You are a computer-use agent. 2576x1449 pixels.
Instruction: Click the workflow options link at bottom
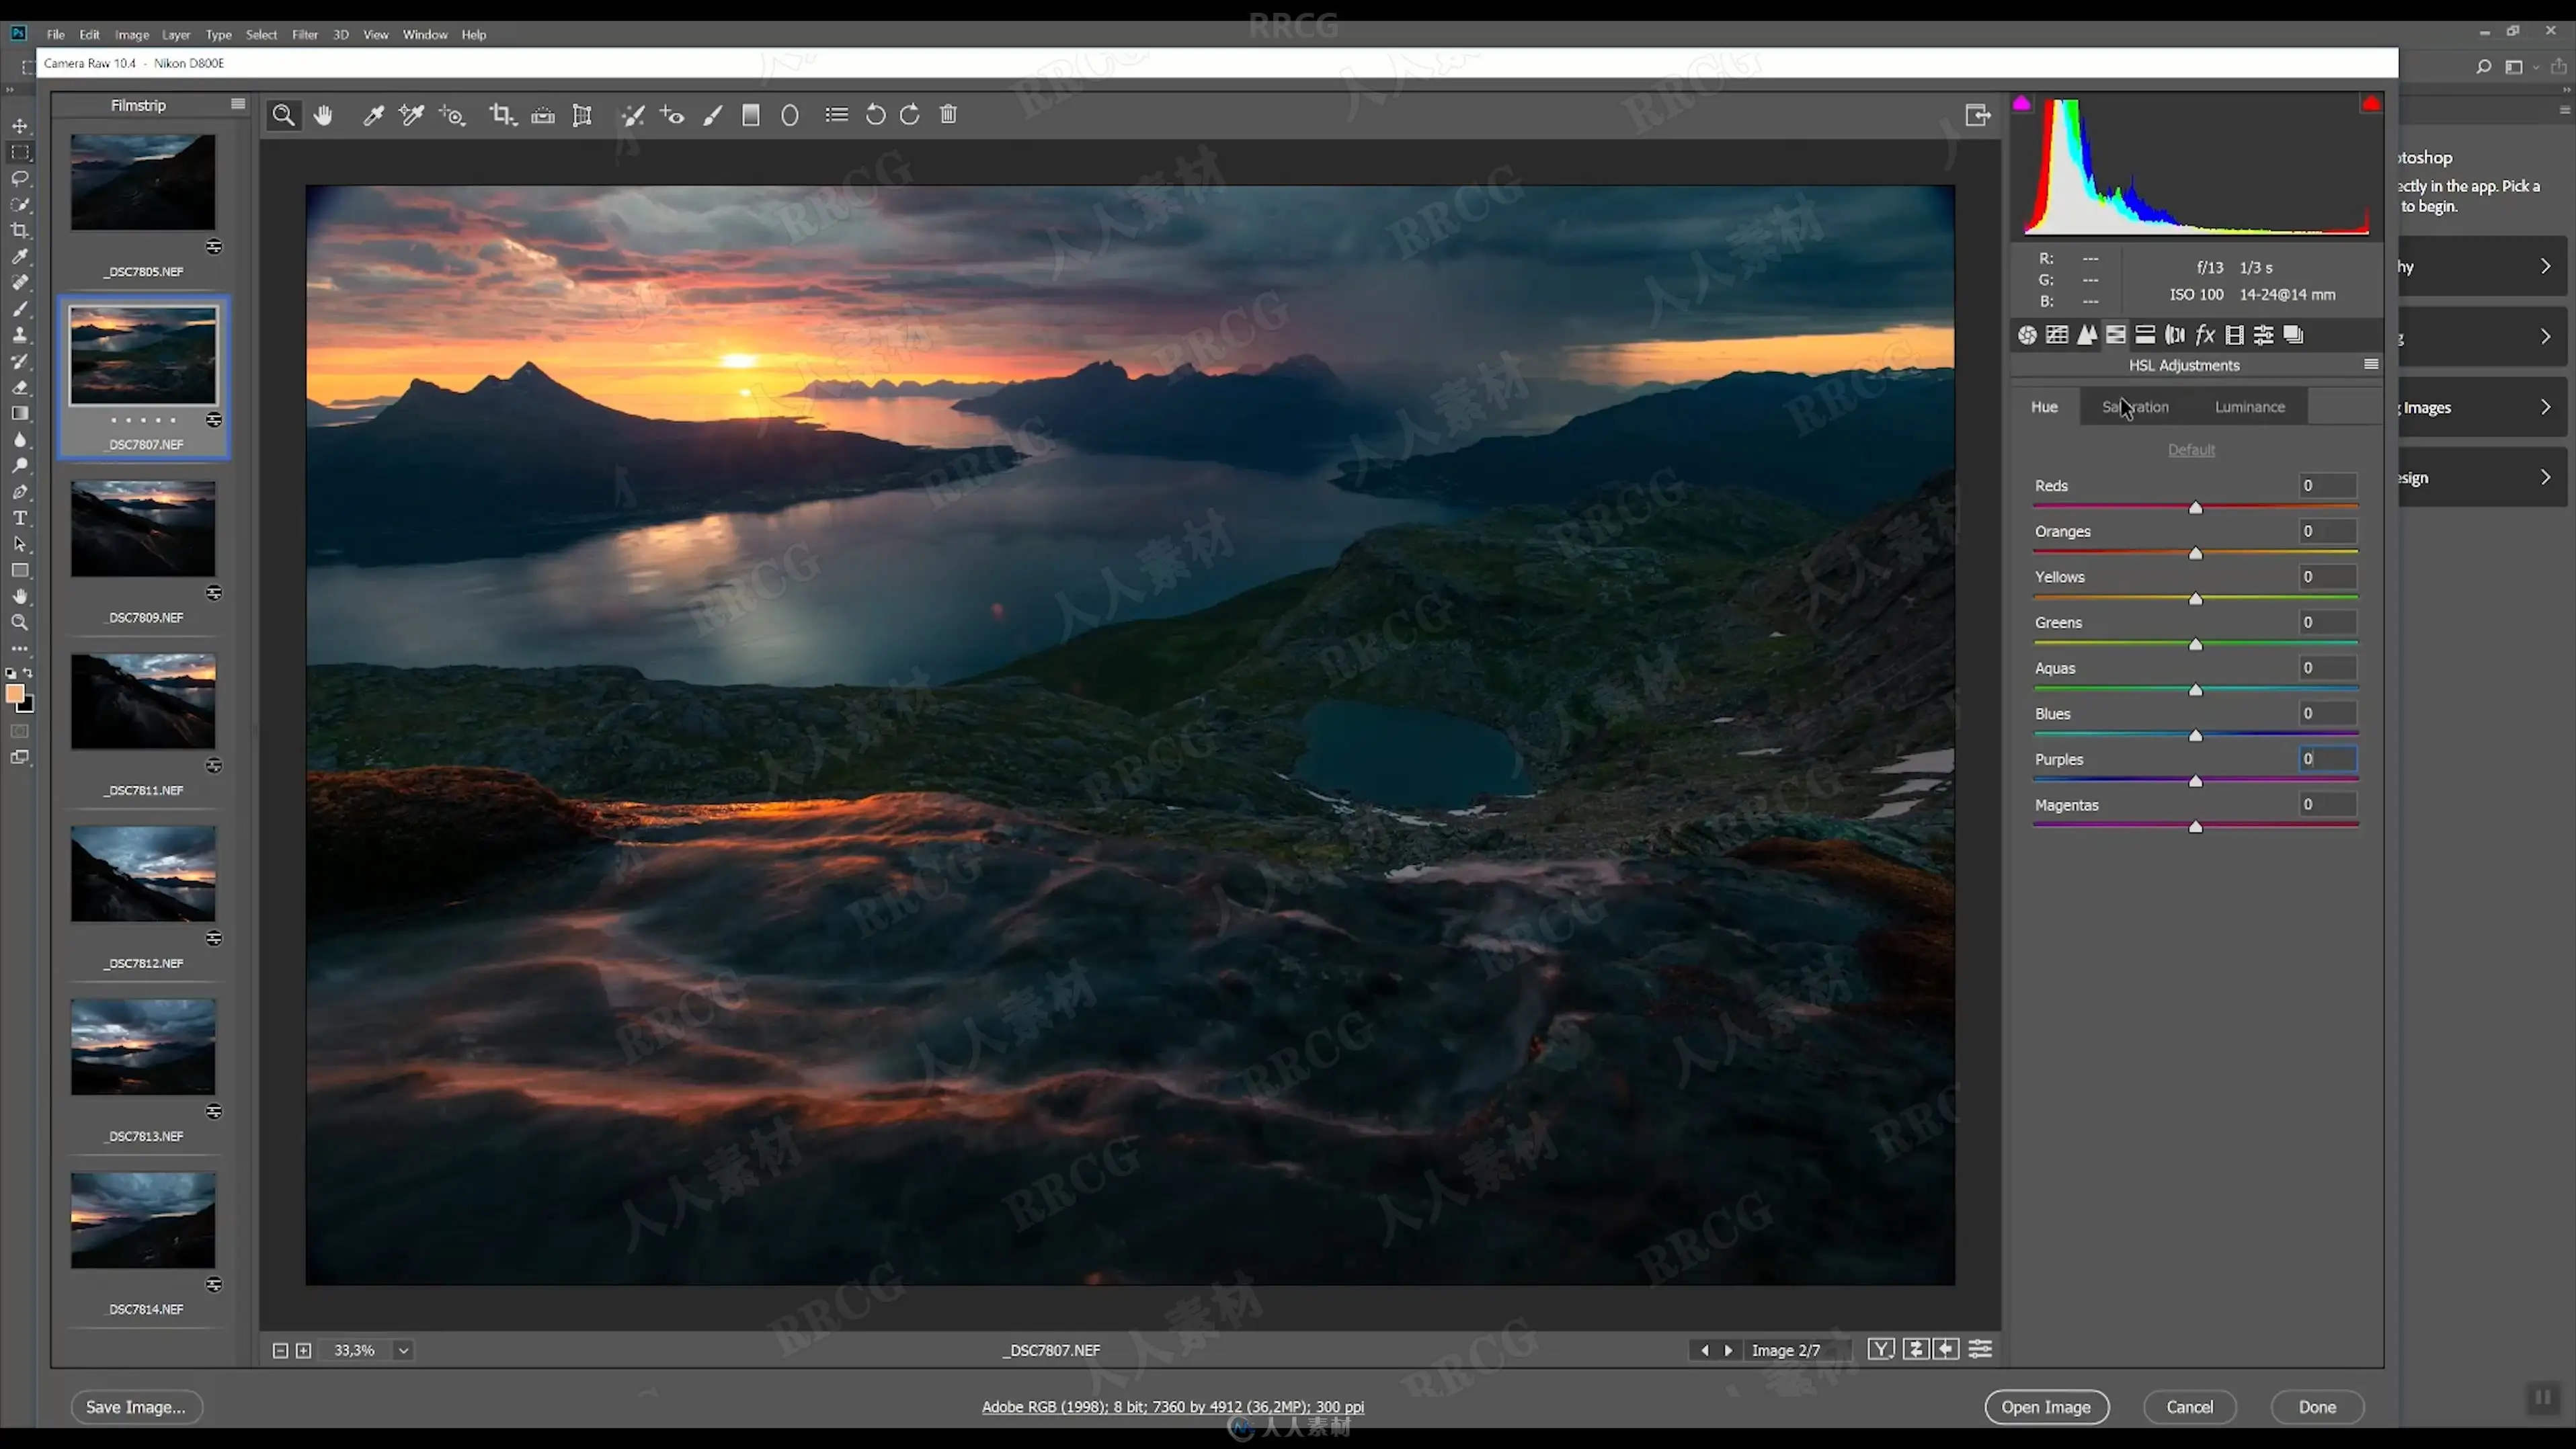(x=1172, y=1407)
